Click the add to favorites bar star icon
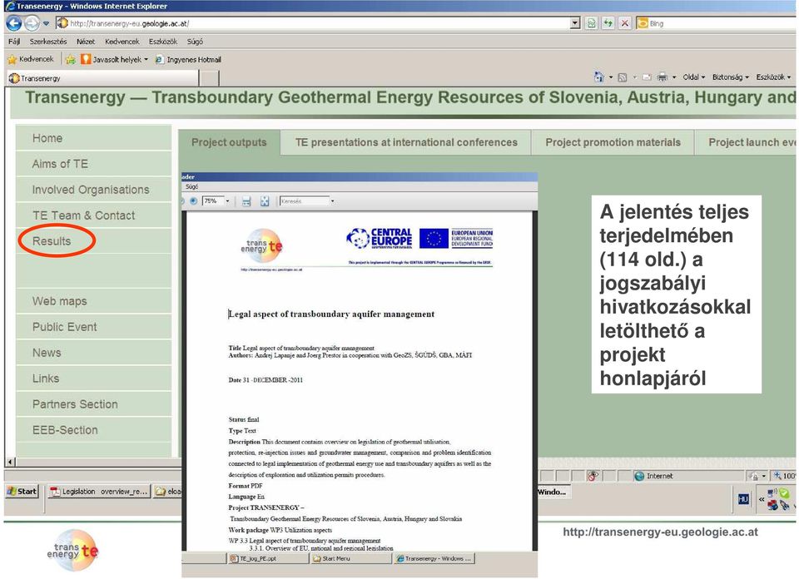Viewport: 799px width, 579px height. click(70, 60)
